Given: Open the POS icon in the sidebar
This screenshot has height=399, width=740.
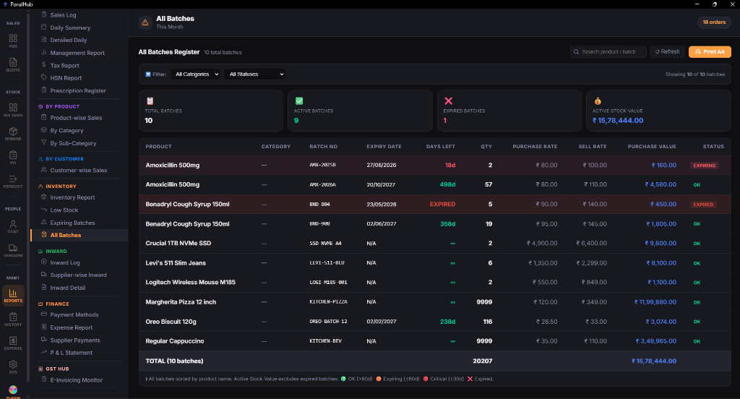Looking at the screenshot, I should [13, 40].
